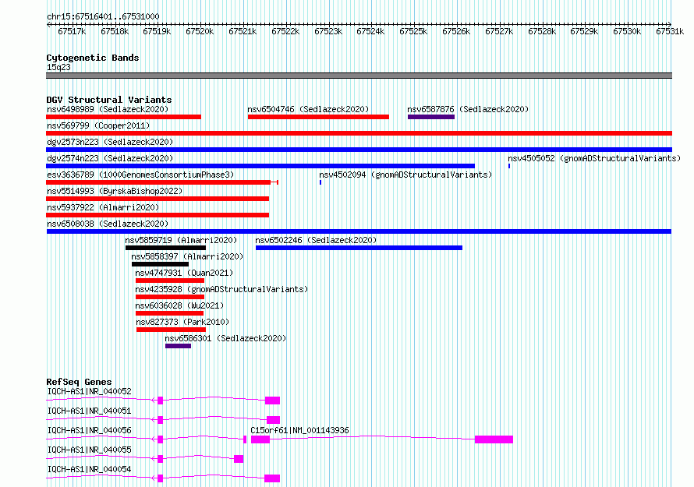
Task: Open nsv4502094 gnomAD variant label
Action: pyautogui.click(x=405, y=175)
